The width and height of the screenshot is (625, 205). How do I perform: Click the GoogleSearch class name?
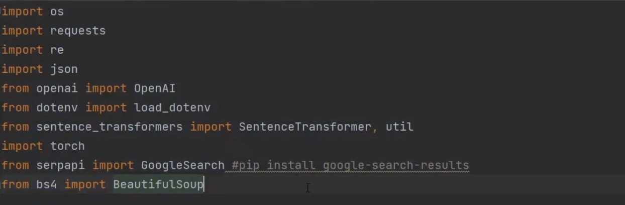click(182, 165)
